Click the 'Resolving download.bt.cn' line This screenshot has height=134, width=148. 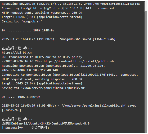coord(53,68)
